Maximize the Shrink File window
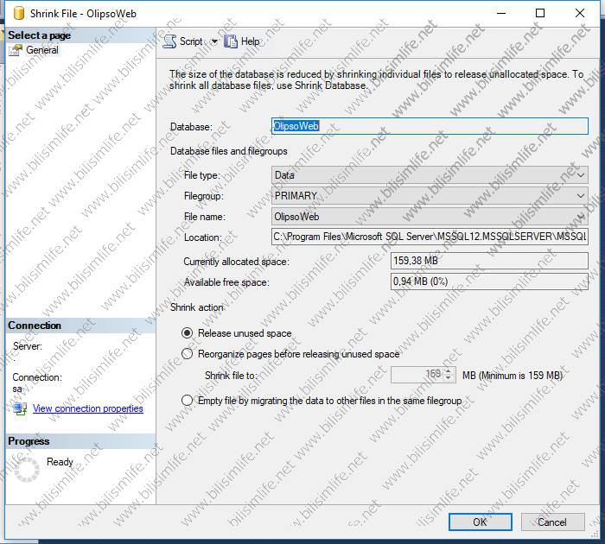Screen dimensions: 605x544 point(540,13)
